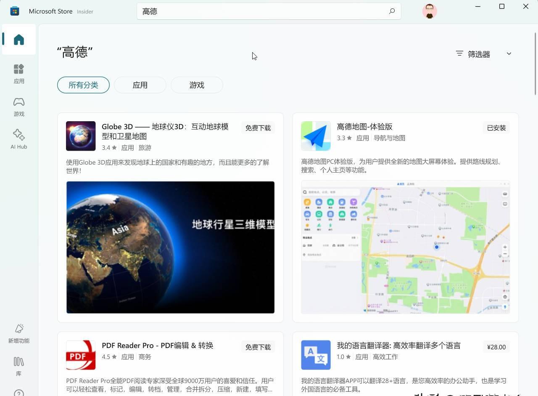Click 高效工作 category text
The width and height of the screenshot is (538, 396).
point(385,357)
